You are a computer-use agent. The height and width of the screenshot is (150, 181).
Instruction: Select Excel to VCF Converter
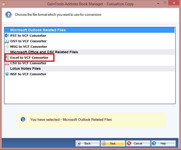point(29,57)
